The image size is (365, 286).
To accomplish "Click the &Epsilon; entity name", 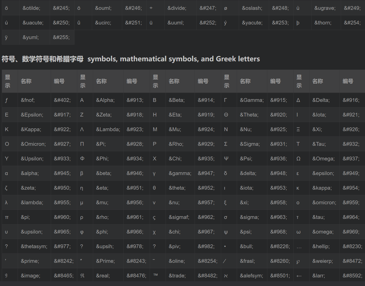I will coord(32,115).
